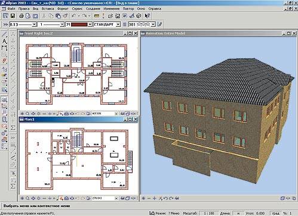Click the dark red line color swatch
The height and width of the screenshot is (216, 298).
[79, 24]
